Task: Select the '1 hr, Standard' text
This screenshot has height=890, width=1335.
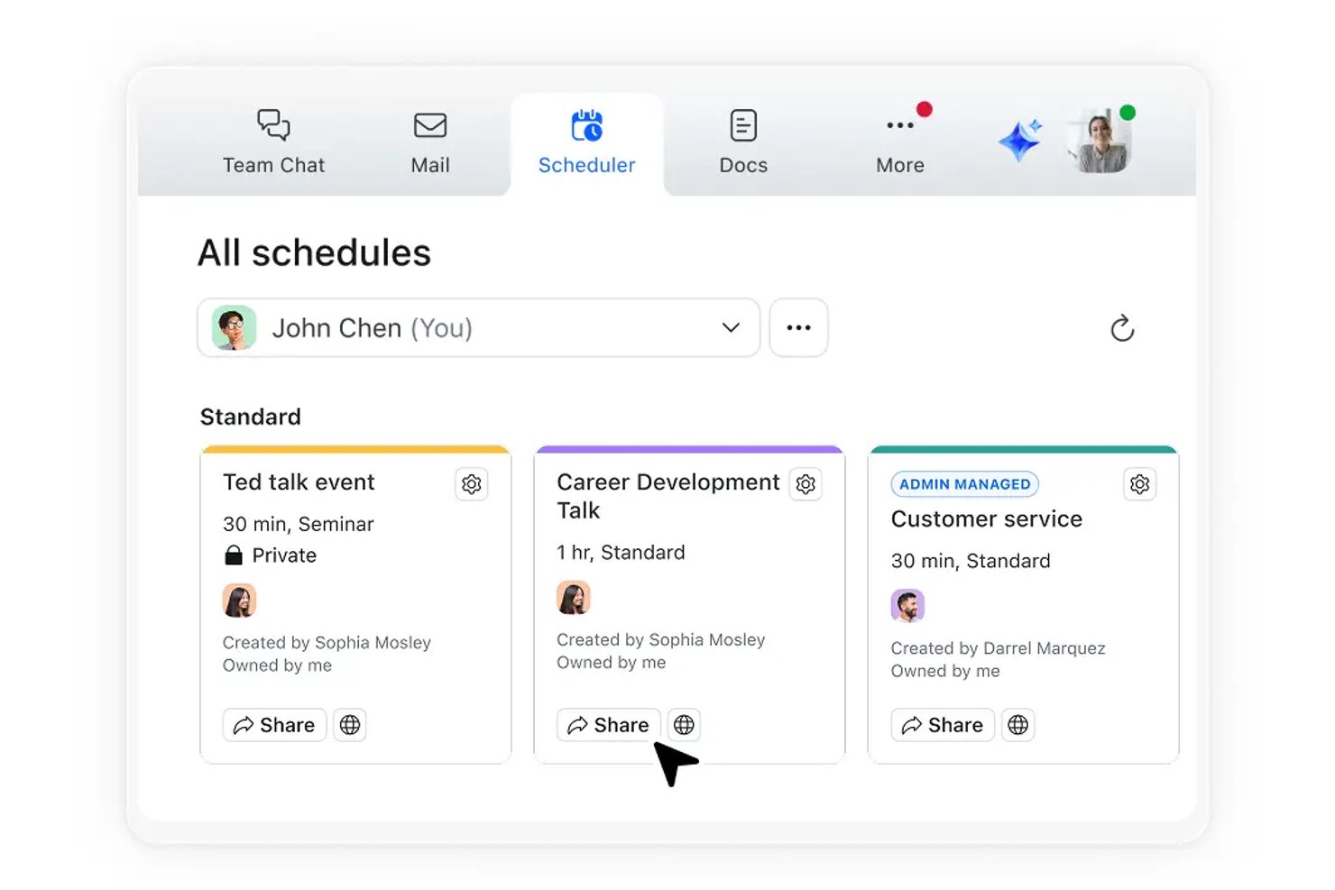Action: pos(621,553)
